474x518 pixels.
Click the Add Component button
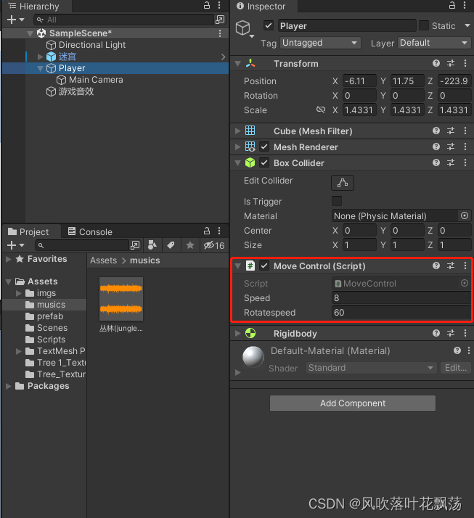[x=353, y=403]
